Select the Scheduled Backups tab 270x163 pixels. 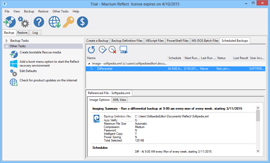point(235,41)
